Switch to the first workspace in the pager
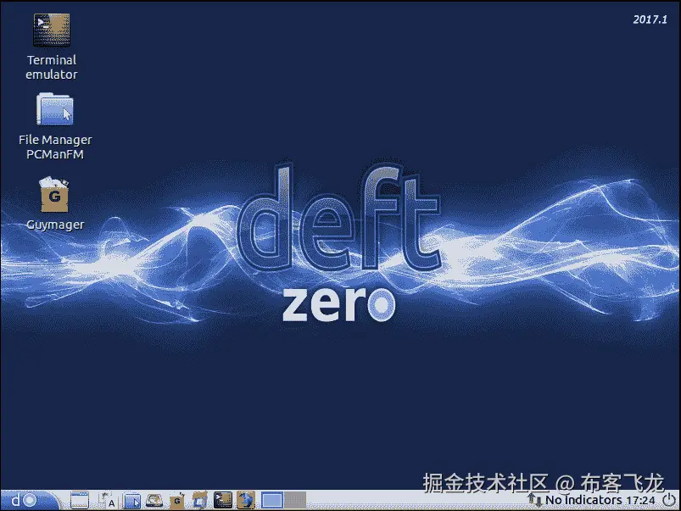This screenshot has width=681, height=511. point(272,500)
